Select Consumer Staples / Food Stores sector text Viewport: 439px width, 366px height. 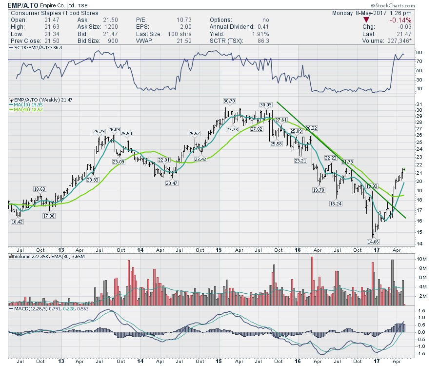pyautogui.click(x=55, y=13)
